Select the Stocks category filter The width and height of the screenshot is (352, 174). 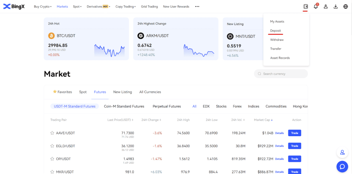point(221,106)
